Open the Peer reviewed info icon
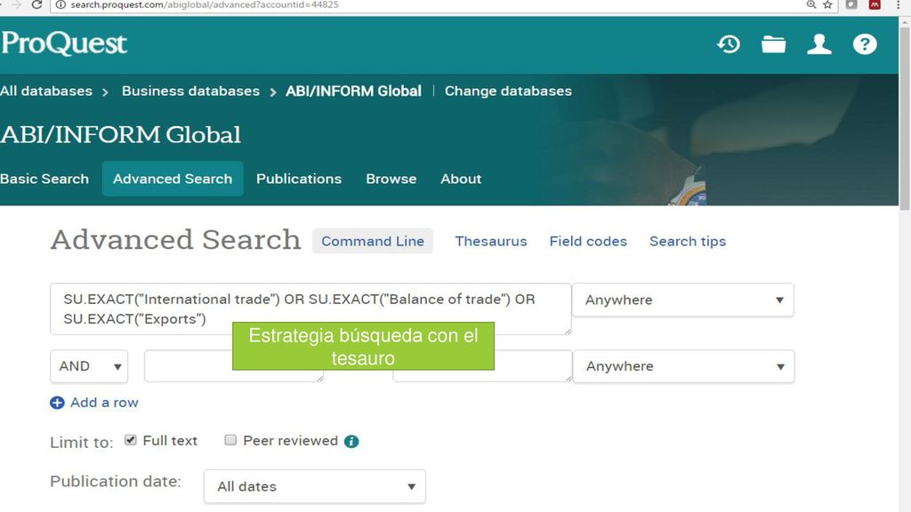The width and height of the screenshot is (911, 512). 351,442
